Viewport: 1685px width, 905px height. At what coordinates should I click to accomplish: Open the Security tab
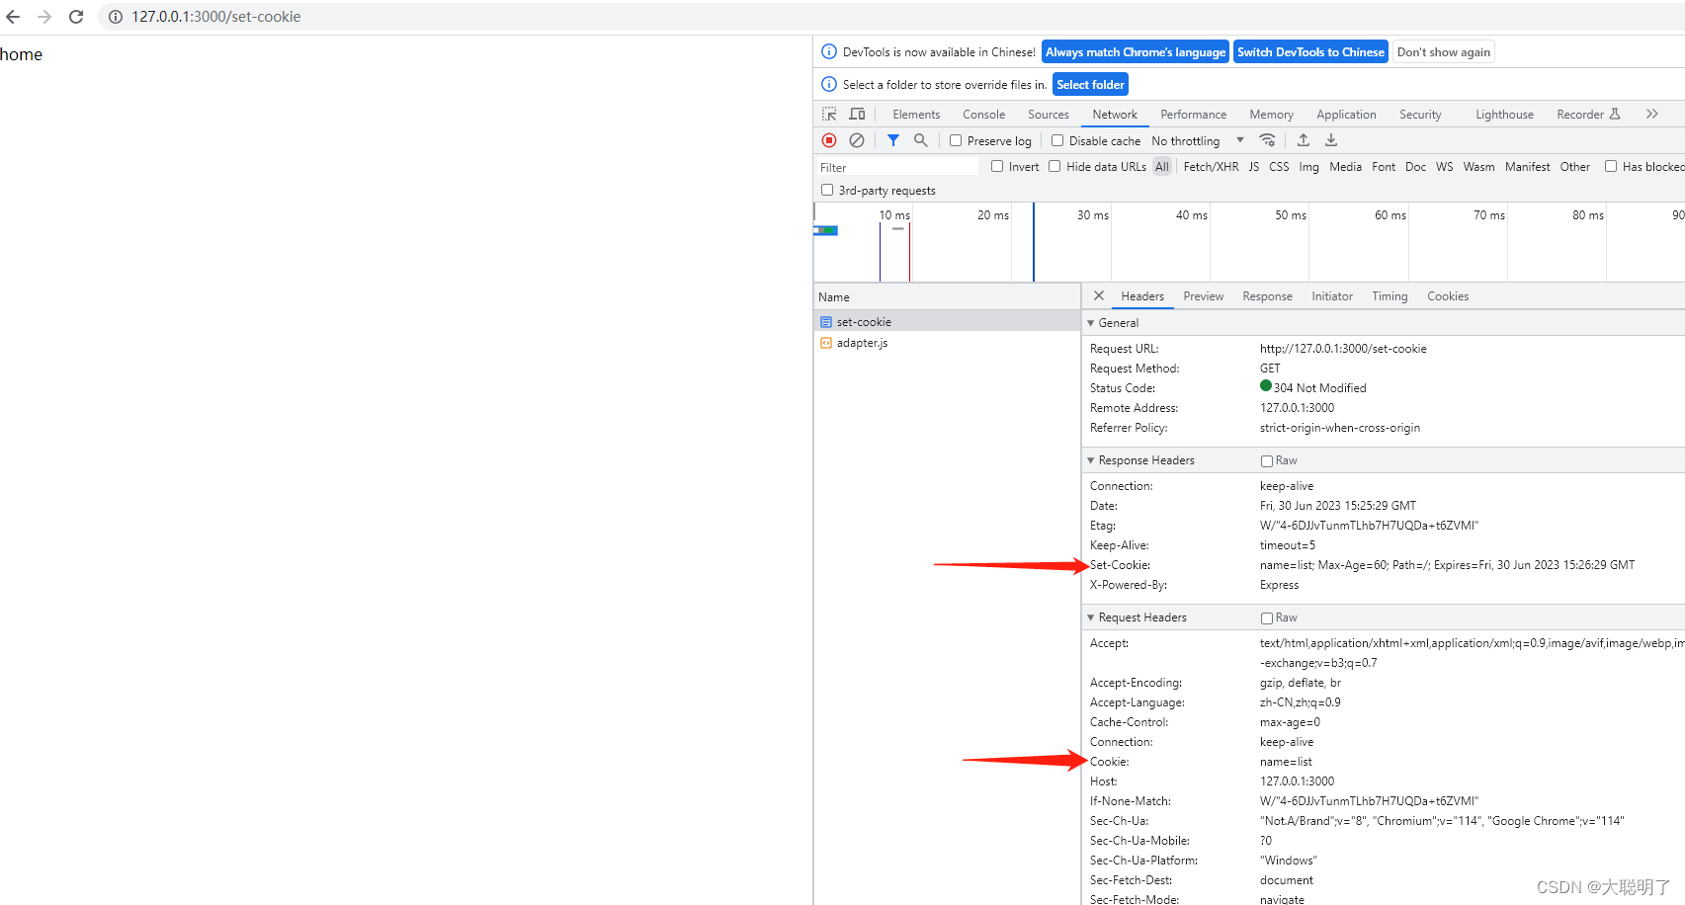(1420, 115)
